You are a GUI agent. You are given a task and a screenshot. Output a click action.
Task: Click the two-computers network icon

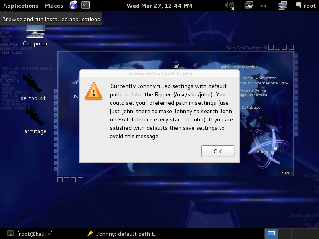point(283,5)
